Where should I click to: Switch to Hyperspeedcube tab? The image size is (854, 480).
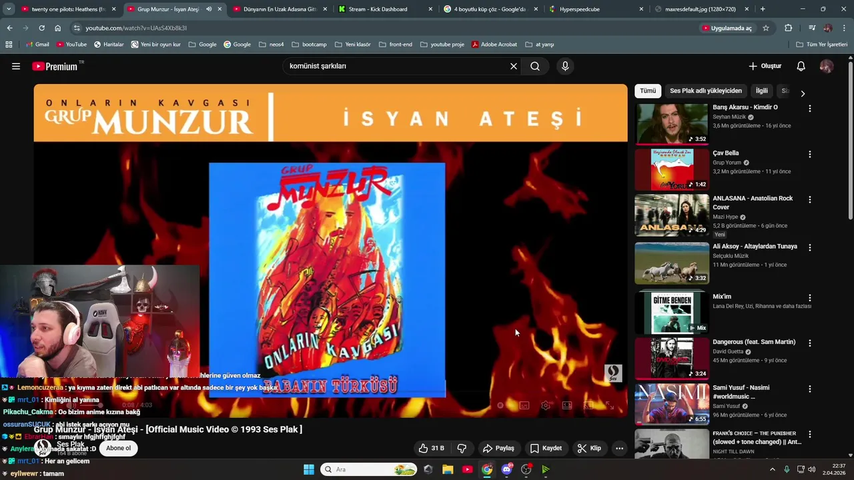click(x=596, y=9)
